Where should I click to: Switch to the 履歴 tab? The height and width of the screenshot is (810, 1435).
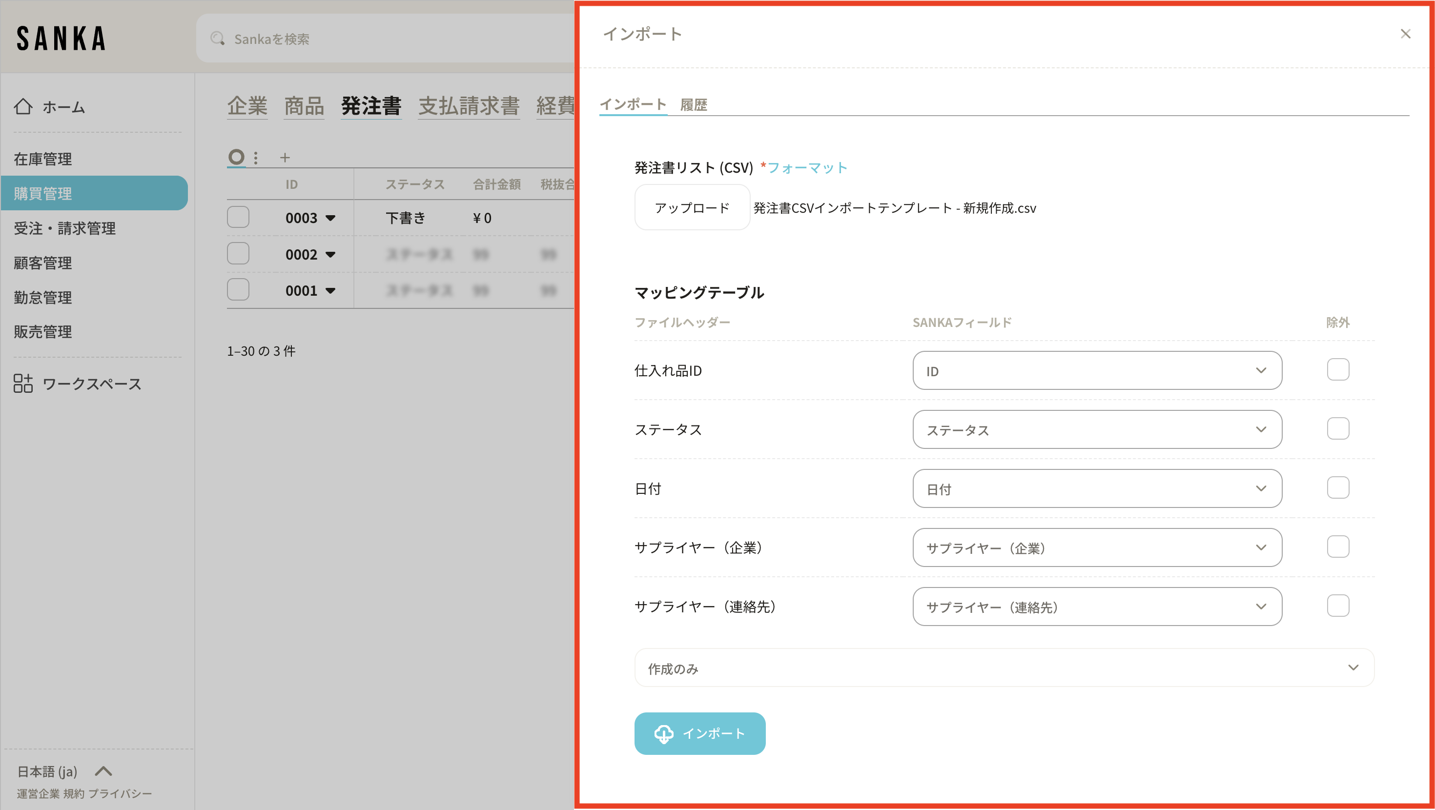[693, 105]
